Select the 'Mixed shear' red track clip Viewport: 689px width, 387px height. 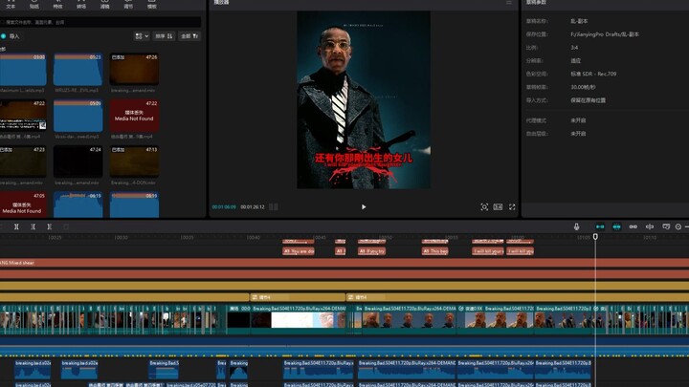pyautogui.click(x=344, y=263)
